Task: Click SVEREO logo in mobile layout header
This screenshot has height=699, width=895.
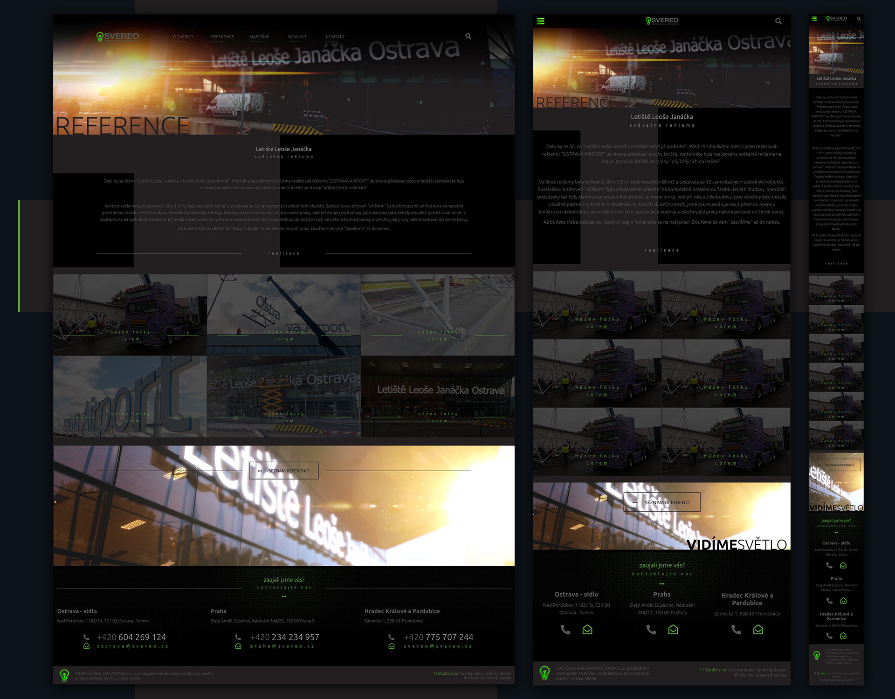Action: click(x=836, y=19)
